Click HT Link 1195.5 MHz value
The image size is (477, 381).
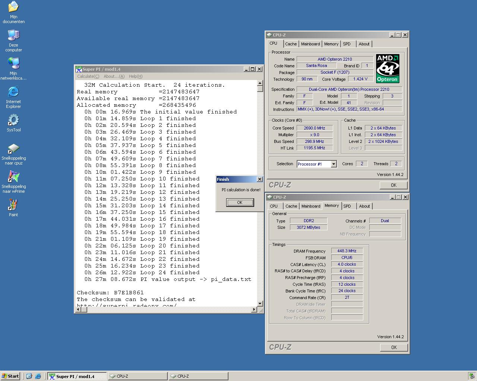pyautogui.click(x=315, y=148)
